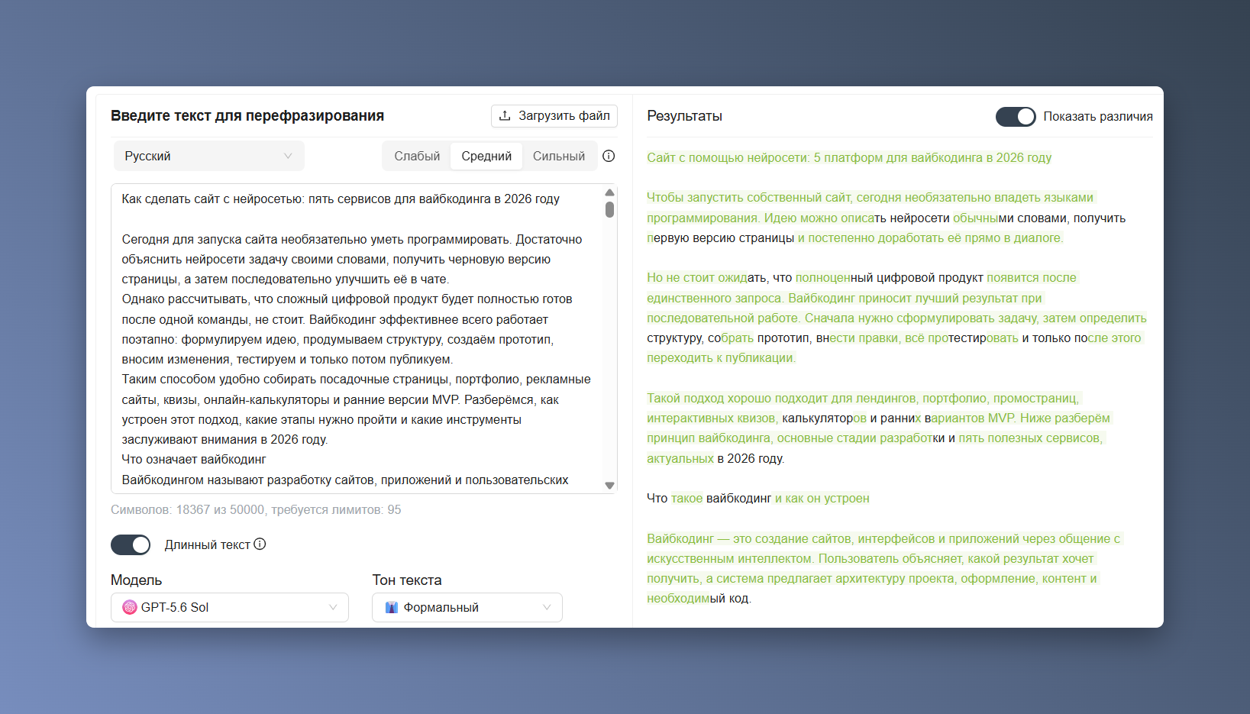Select the Сильный strength tab
The width and height of the screenshot is (1250, 714).
559,156
